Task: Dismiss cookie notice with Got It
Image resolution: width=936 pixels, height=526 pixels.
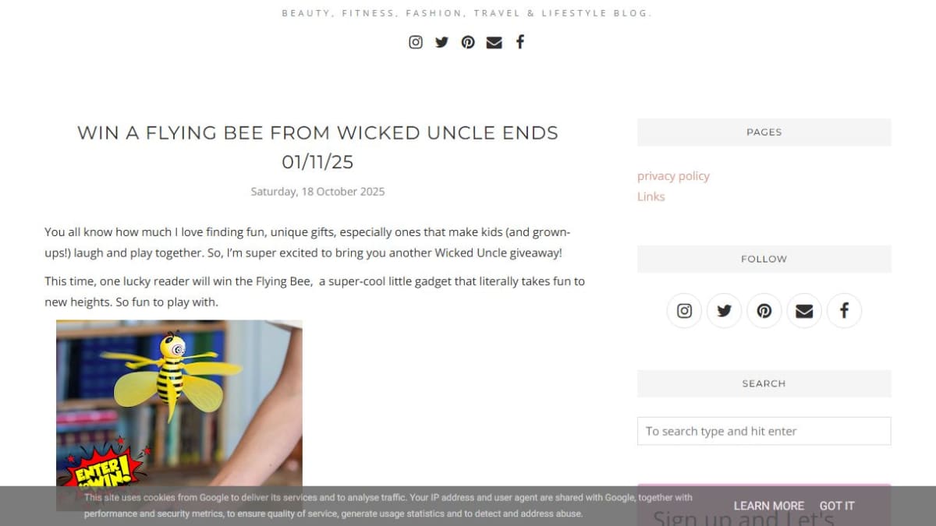Action: (837, 506)
